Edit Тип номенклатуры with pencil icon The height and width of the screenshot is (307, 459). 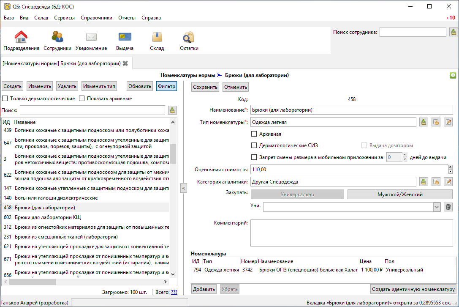tap(448, 122)
